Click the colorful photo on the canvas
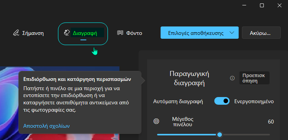Image resolution: width=288 pixels, height=140 pixels. (x=60, y=103)
